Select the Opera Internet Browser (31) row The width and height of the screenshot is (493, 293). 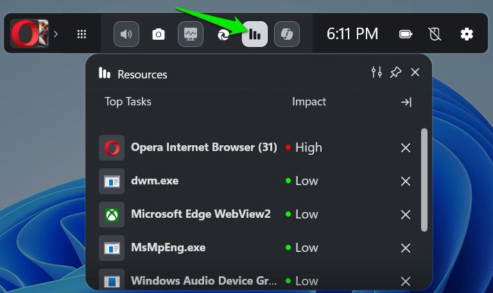point(255,148)
